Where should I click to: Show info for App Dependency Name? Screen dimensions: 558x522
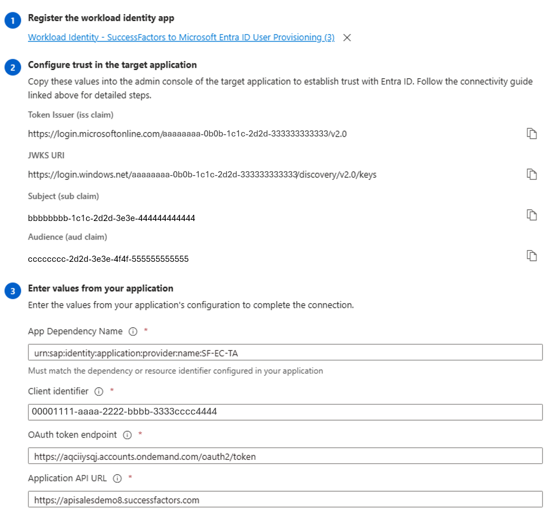coord(133,332)
